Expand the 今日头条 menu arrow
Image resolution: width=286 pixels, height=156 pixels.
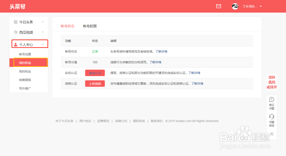pos(43,22)
